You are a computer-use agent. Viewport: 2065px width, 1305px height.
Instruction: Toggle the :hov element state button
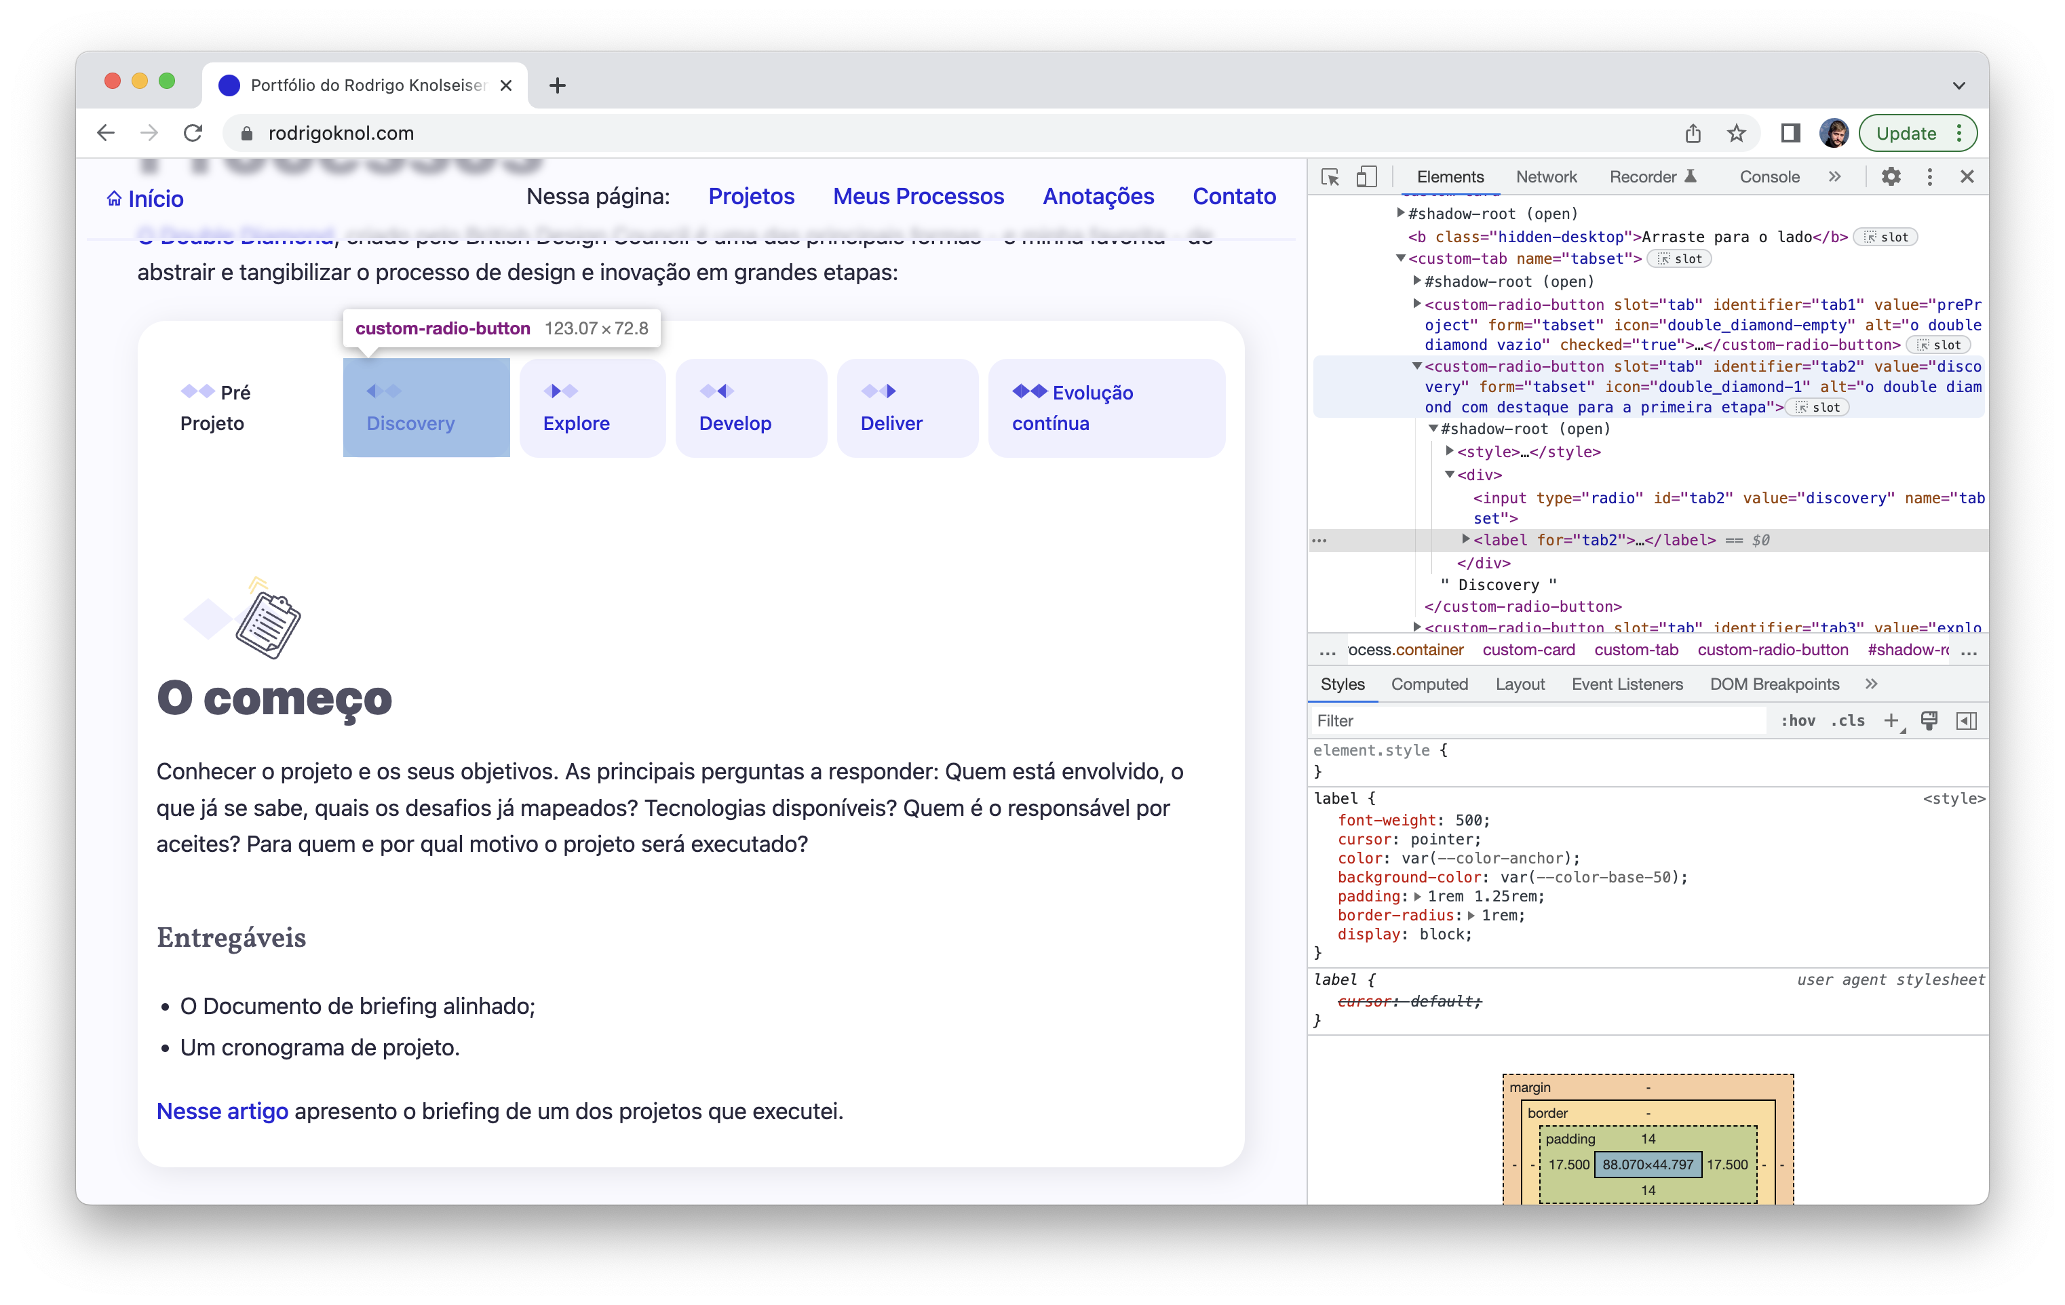1798,720
